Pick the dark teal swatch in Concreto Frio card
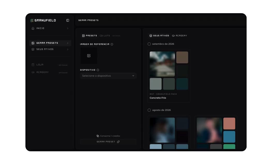This screenshot has height=168, width=272. pyautogui.click(x=182, y=84)
